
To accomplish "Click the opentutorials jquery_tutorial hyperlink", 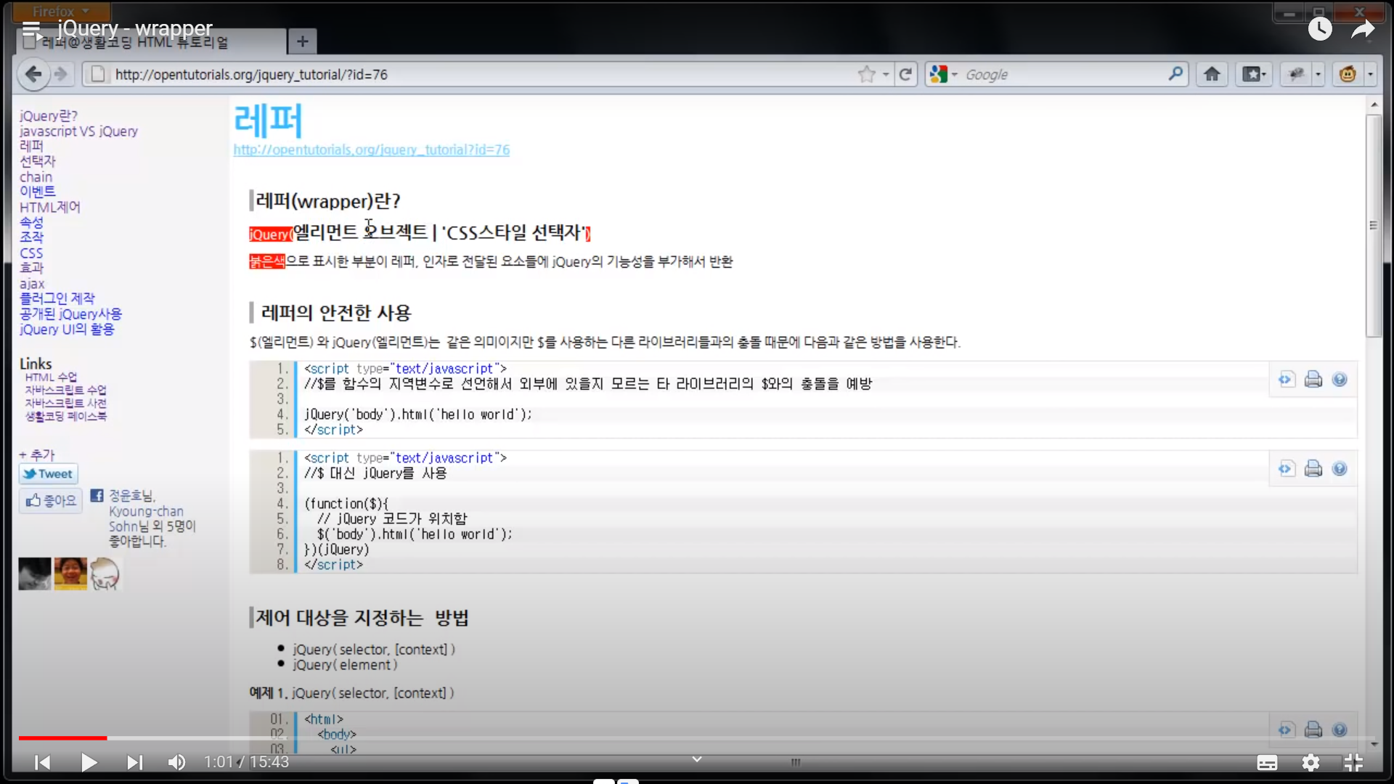I will [x=371, y=150].
